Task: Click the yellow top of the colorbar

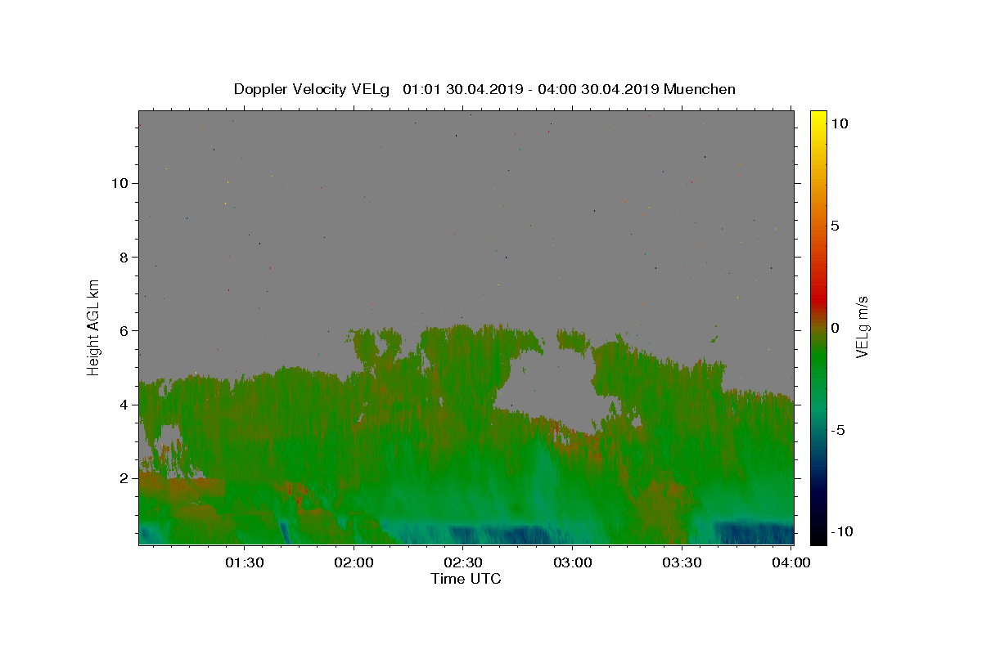Action: click(x=818, y=119)
